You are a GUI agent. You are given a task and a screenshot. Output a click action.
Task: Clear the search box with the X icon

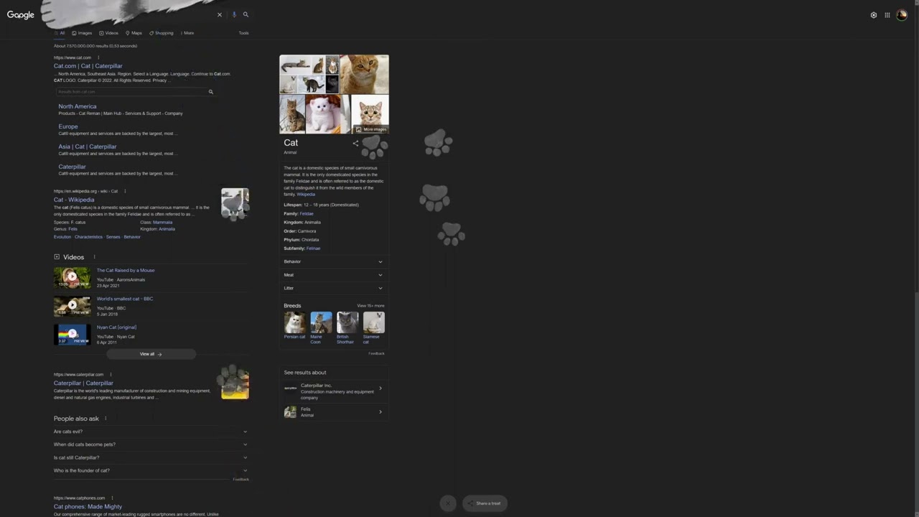click(220, 14)
